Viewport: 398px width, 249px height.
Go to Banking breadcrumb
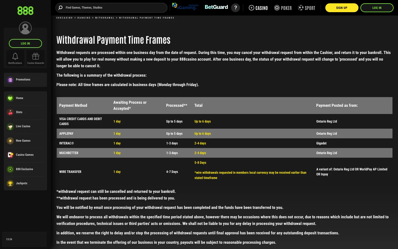point(84,18)
